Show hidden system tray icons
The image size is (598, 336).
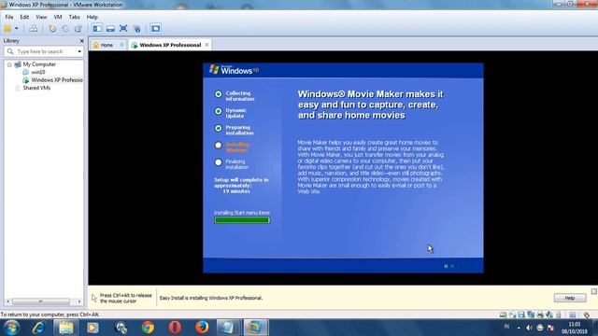[519, 328]
